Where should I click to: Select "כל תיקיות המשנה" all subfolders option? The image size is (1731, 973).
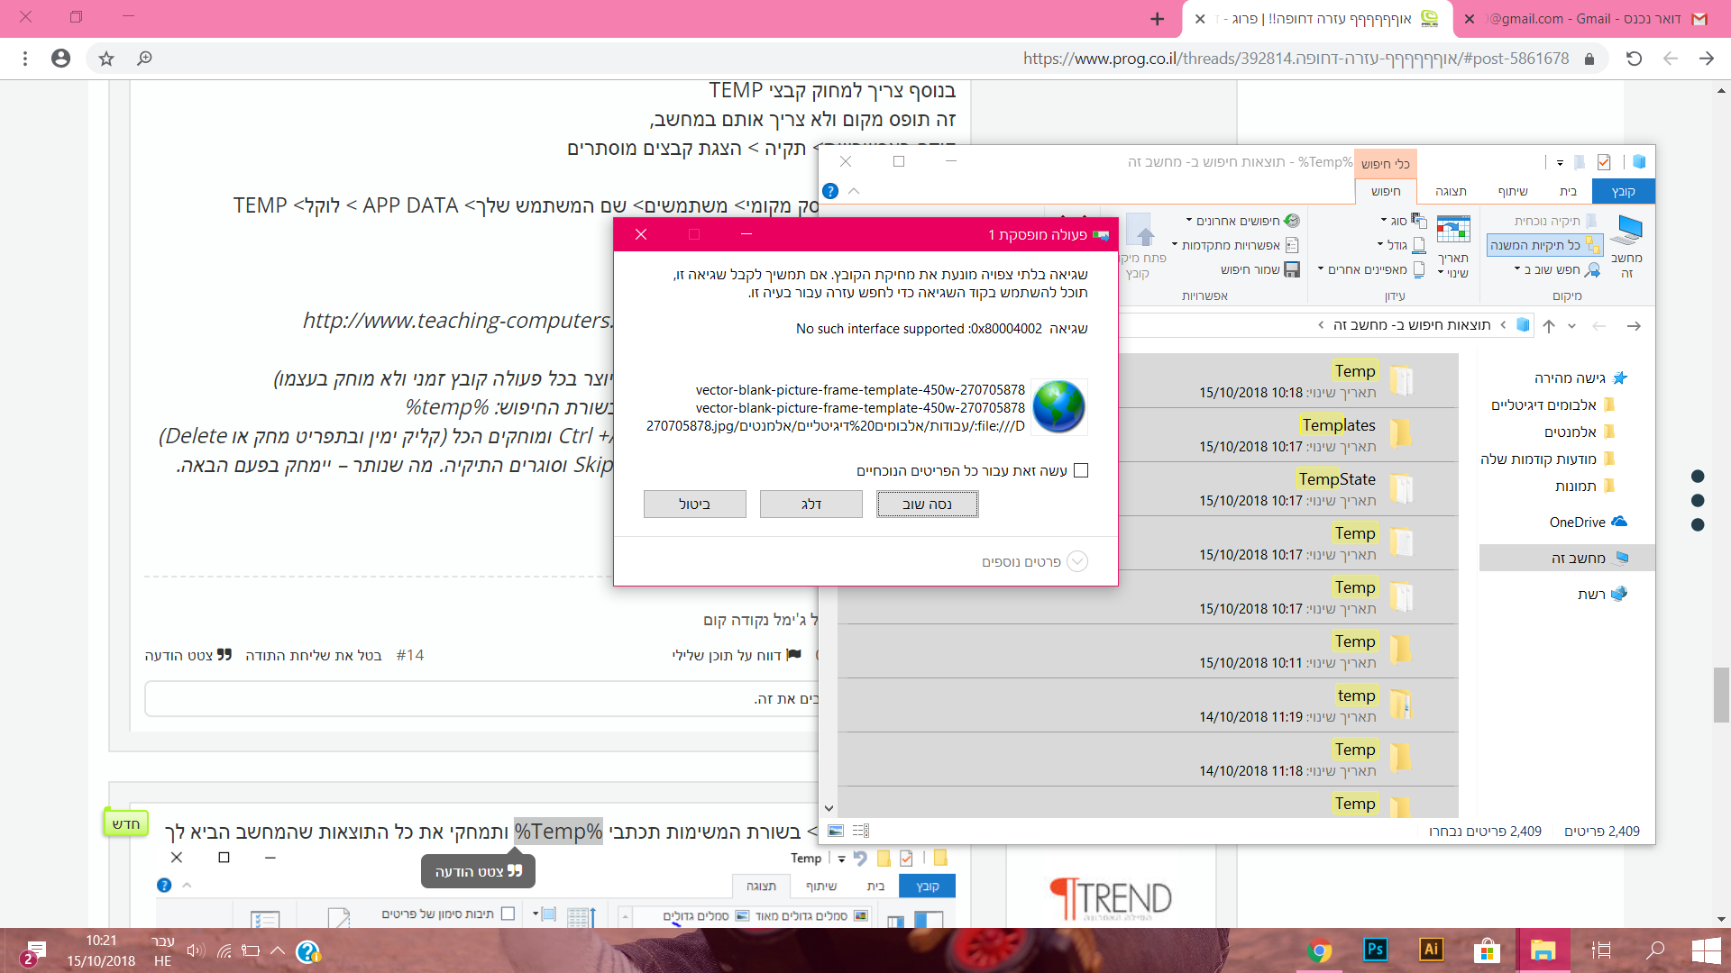[x=1544, y=245]
